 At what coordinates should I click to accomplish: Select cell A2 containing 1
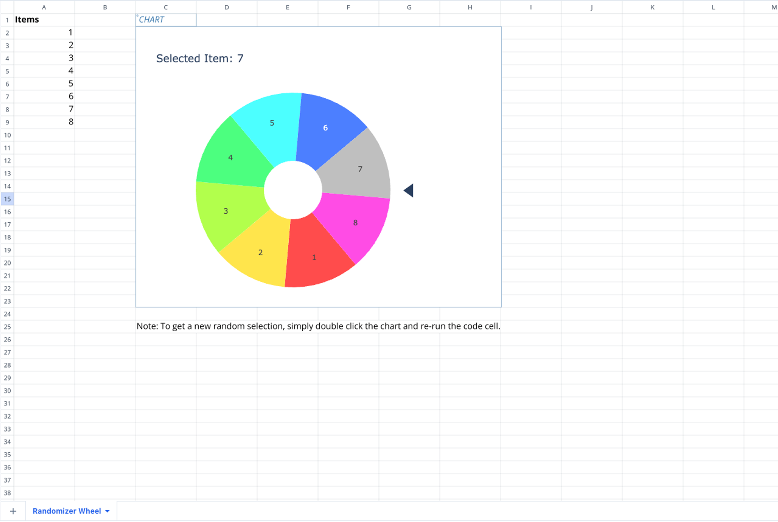(44, 32)
